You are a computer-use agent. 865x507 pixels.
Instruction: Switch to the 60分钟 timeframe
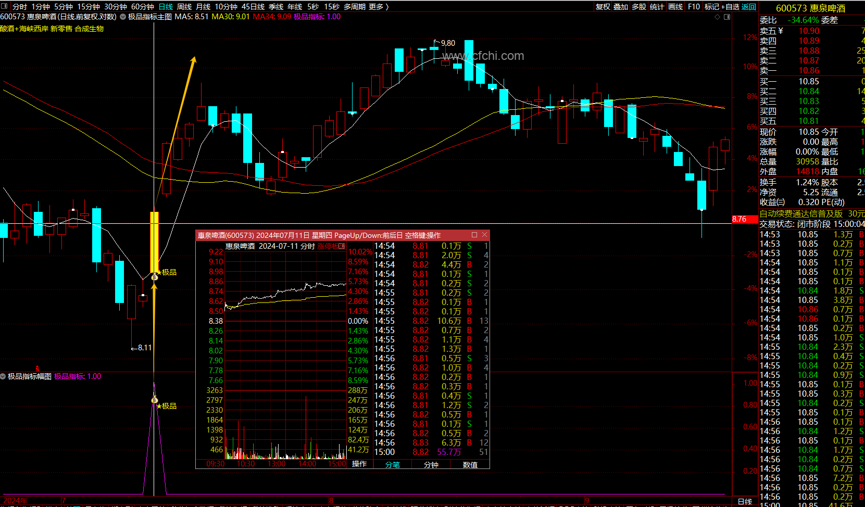click(143, 7)
